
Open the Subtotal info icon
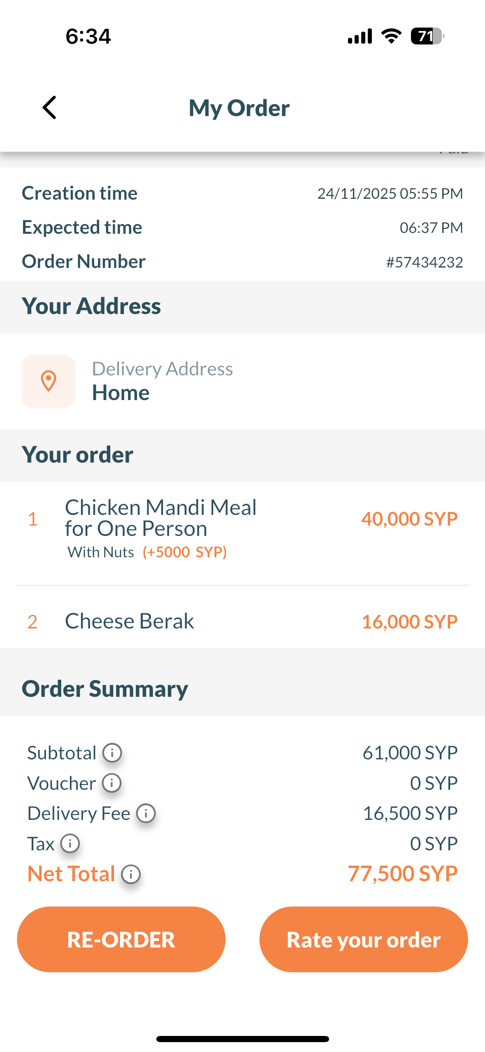click(112, 753)
